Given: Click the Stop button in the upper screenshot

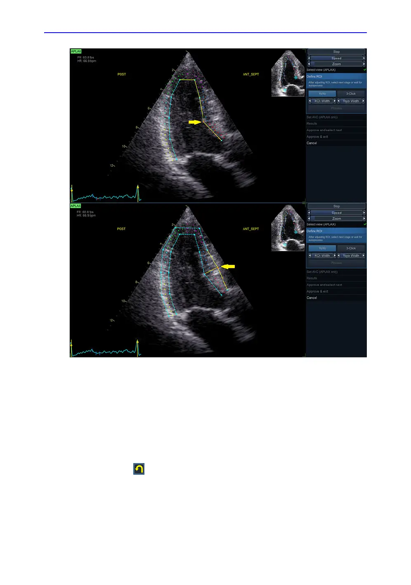Looking at the screenshot, I should click(x=336, y=52).
